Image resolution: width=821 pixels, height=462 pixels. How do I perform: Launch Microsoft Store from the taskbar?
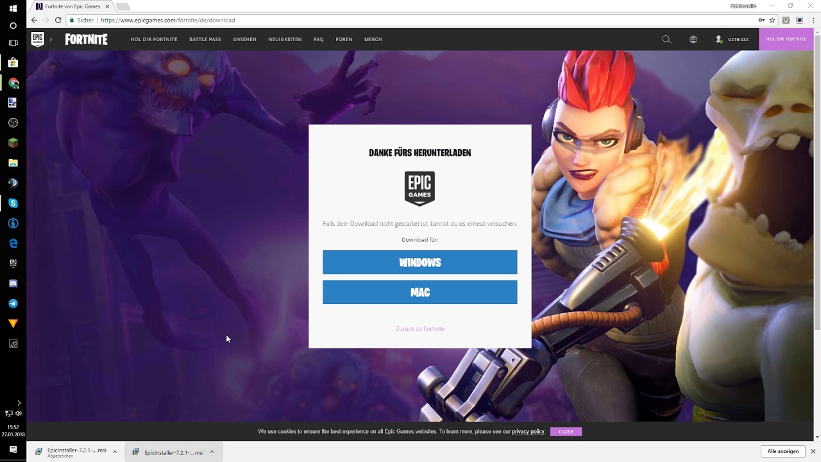tap(13, 63)
